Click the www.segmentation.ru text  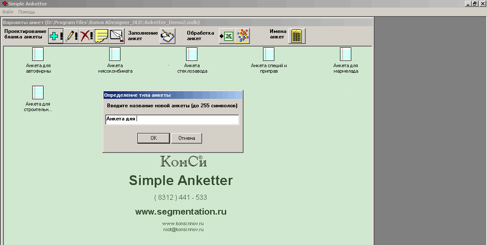[181, 212]
